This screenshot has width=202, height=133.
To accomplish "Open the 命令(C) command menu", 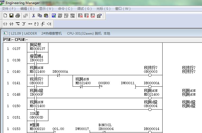I will click(65, 9).
